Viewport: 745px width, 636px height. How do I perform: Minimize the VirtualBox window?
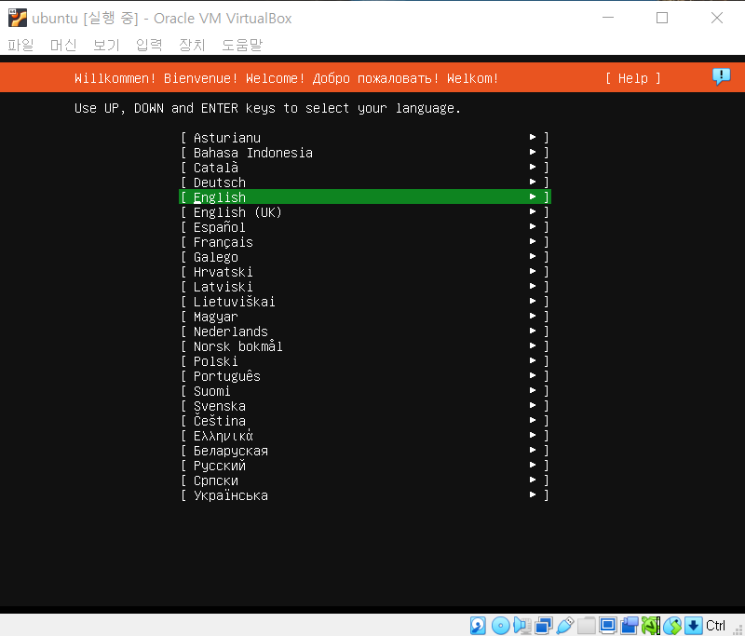coord(608,18)
